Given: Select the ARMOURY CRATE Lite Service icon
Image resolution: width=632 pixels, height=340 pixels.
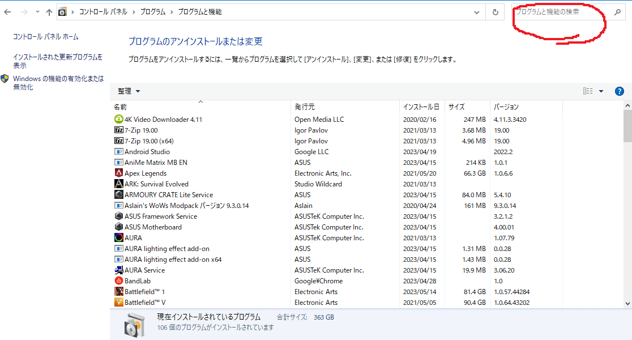Looking at the screenshot, I should pos(118,194).
